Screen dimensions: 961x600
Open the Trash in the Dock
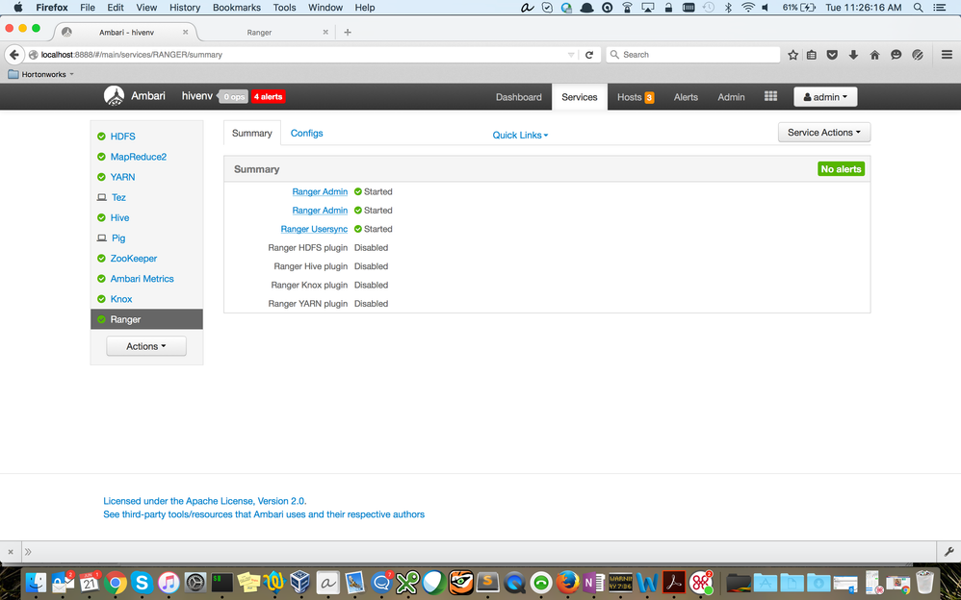click(924, 583)
